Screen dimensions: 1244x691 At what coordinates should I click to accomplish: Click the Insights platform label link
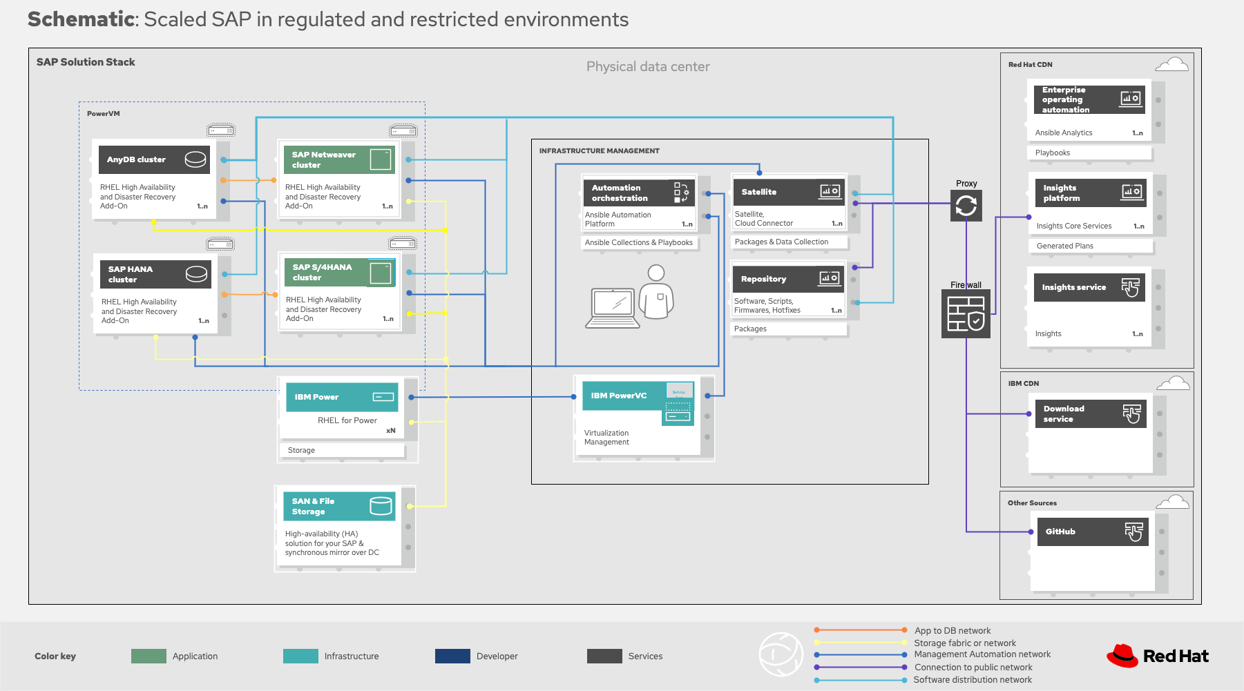pyautogui.click(x=1064, y=193)
